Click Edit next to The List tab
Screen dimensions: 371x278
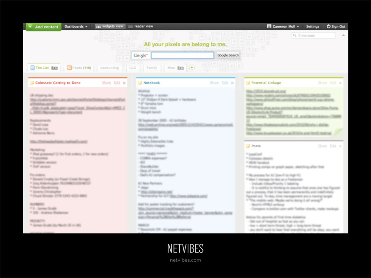click(x=54, y=68)
